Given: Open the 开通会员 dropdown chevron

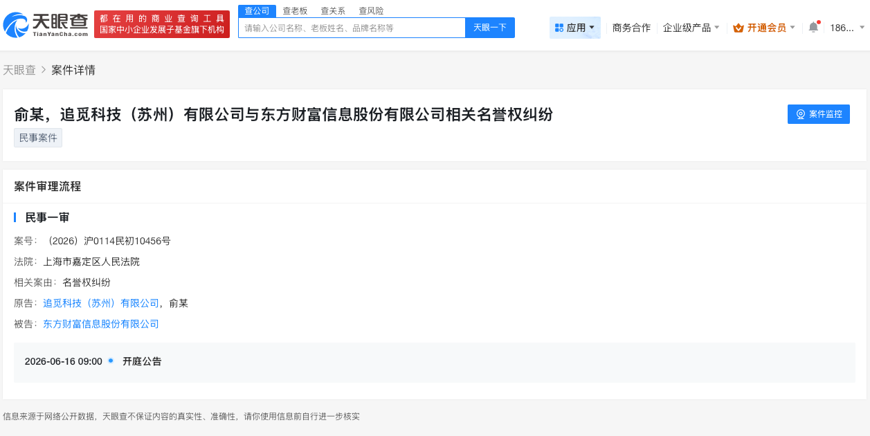Looking at the screenshot, I should pos(791,27).
